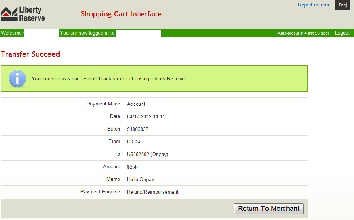Select the transfer was successful message
The height and width of the screenshot is (220, 354).
point(109,78)
